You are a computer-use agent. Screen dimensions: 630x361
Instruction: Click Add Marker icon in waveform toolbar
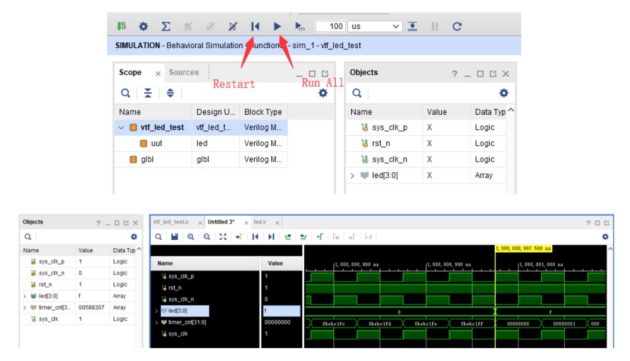coord(320,237)
